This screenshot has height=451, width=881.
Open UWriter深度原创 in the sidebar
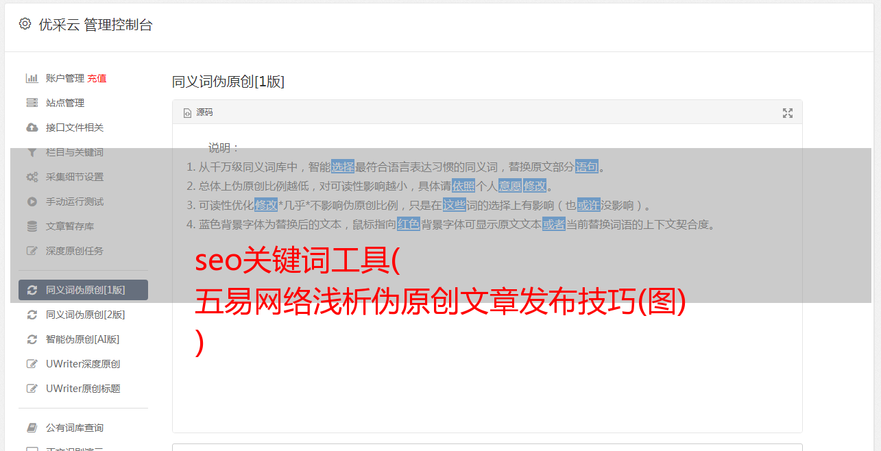point(84,364)
